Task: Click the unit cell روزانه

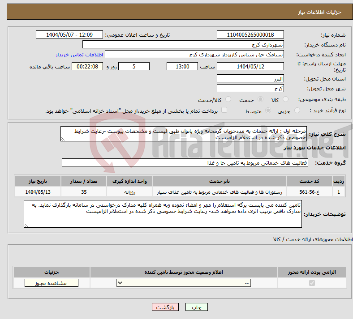Action: 129,192
